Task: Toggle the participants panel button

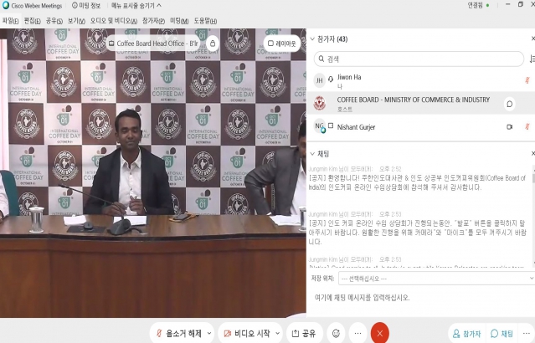Action: tap(466, 333)
